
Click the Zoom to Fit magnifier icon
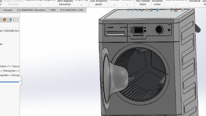(129, 10)
